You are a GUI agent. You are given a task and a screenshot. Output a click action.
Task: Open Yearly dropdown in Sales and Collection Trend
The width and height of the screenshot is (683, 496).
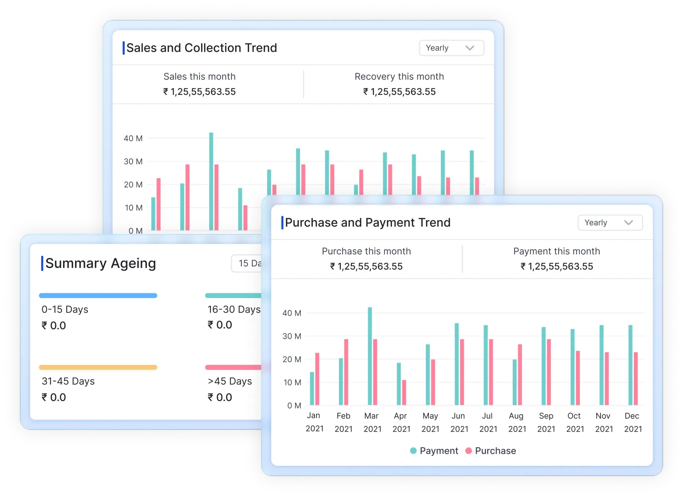click(451, 48)
